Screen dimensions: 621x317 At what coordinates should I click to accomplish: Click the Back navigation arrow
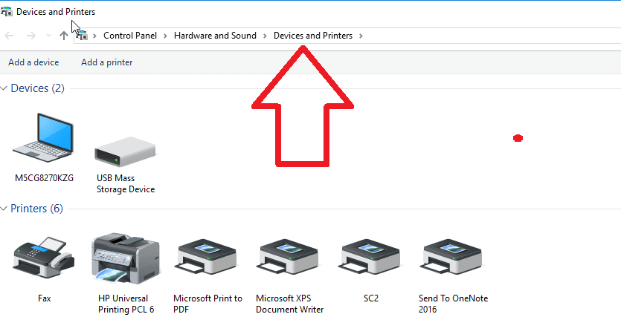(9, 36)
